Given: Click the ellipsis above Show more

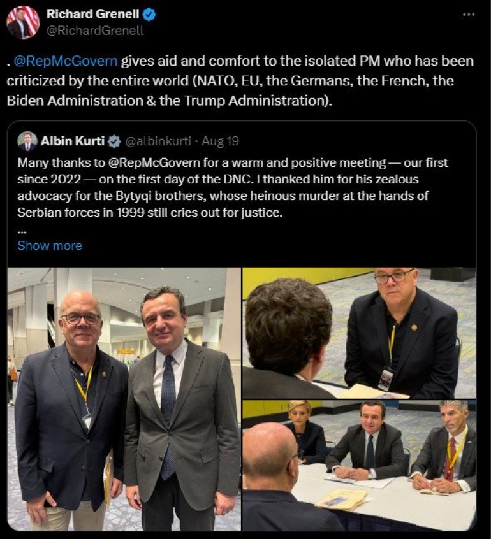Looking at the screenshot, I should coord(21,231).
